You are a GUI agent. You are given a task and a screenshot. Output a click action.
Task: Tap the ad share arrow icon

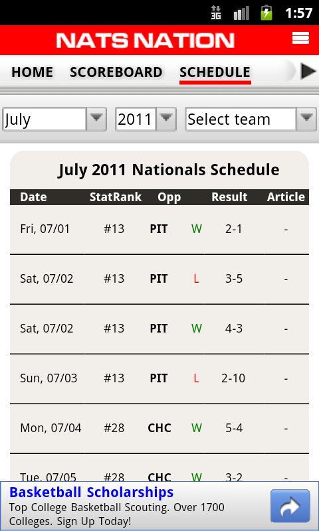[290, 506]
